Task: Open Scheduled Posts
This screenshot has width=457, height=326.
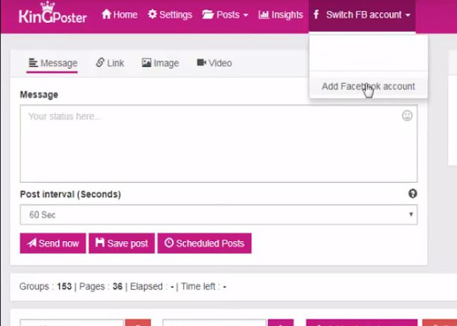Action: tap(205, 243)
